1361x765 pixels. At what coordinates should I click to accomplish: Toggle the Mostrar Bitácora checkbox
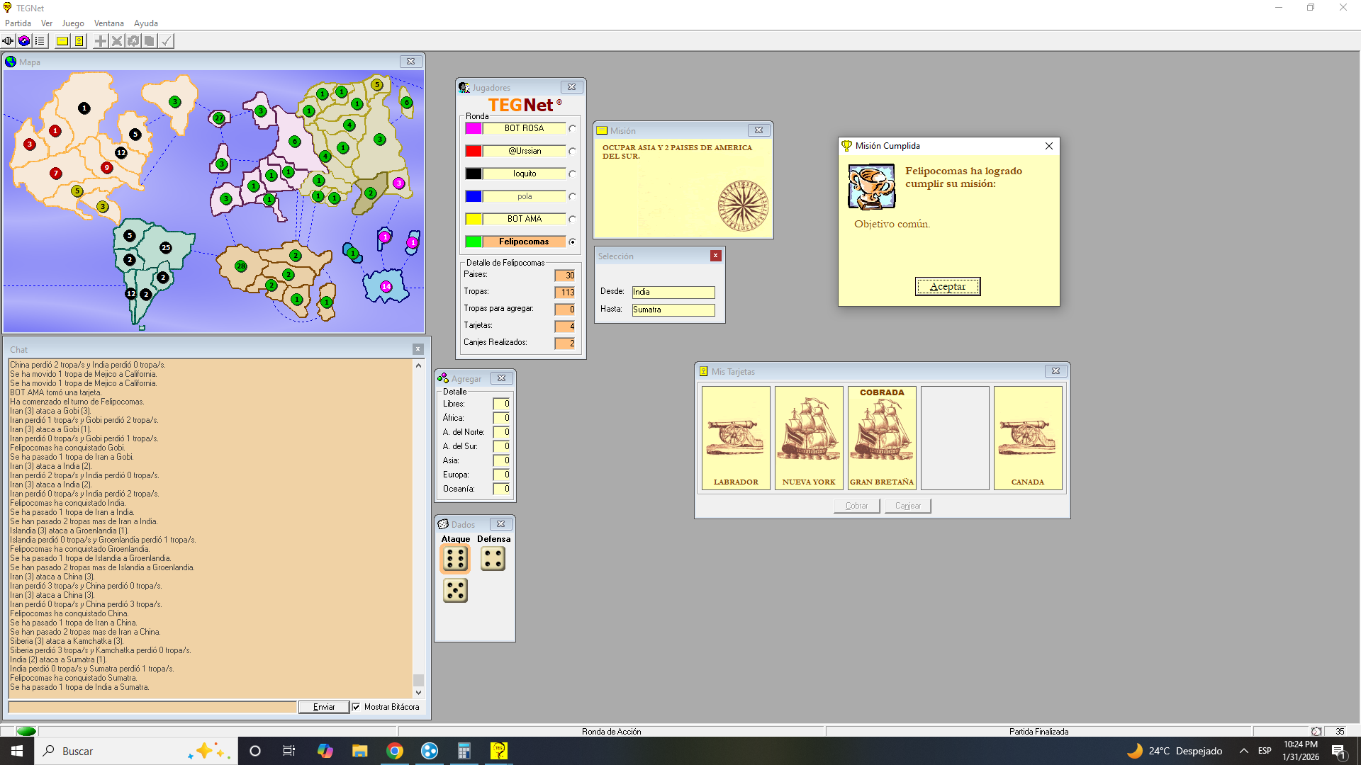357,707
